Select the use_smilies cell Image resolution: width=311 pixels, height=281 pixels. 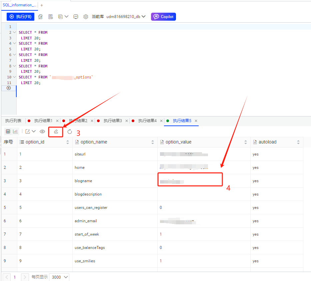(x=115, y=261)
